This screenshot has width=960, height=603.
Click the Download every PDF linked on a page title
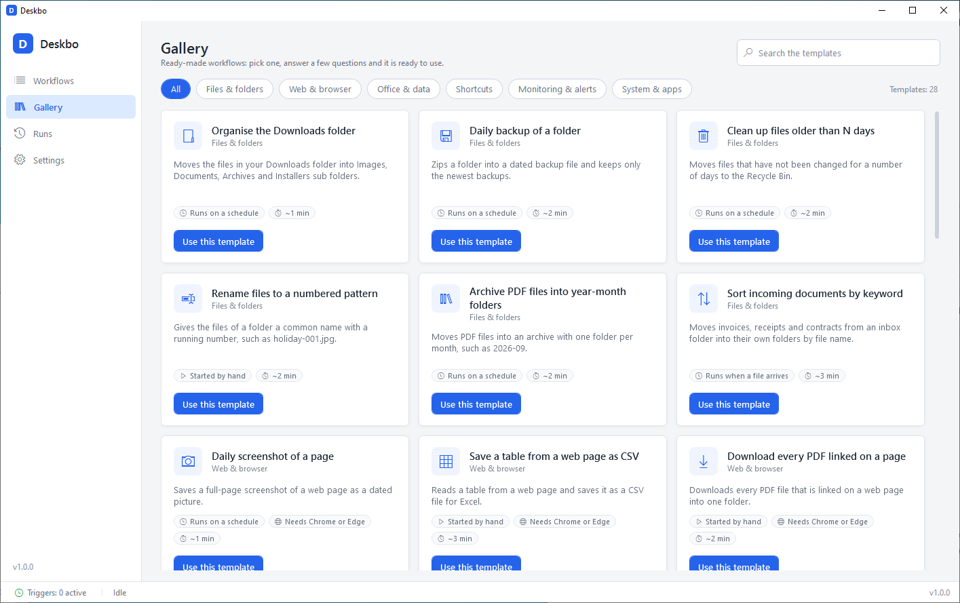[816, 456]
